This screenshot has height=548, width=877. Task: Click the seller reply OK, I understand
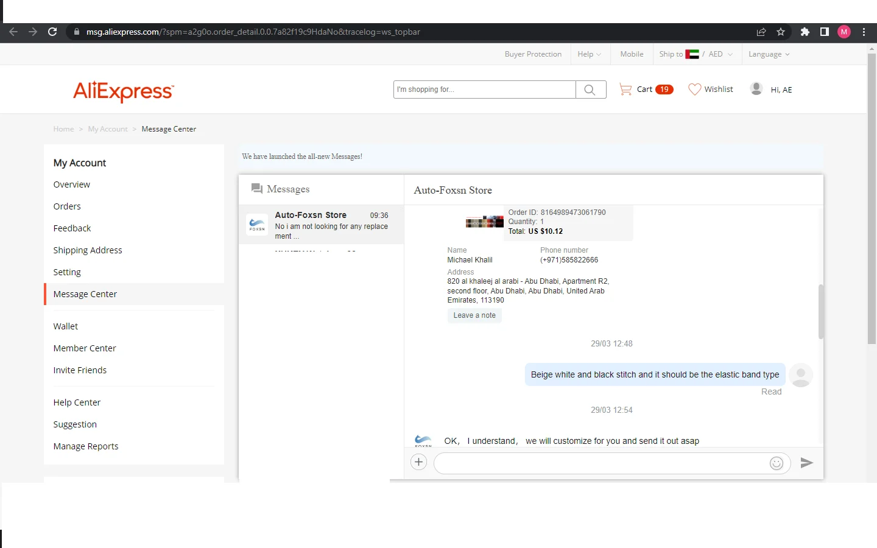pyautogui.click(x=572, y=441)
